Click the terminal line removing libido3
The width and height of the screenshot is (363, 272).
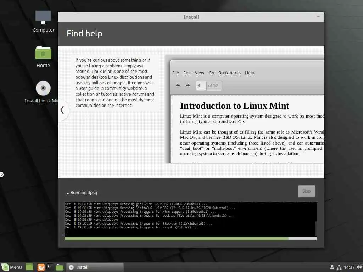tap(150, 208)
